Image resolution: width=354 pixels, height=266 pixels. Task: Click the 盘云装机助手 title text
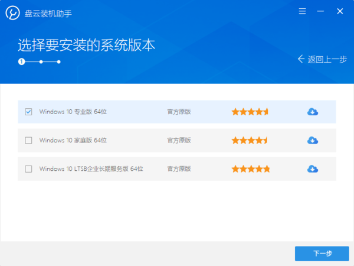48,14
